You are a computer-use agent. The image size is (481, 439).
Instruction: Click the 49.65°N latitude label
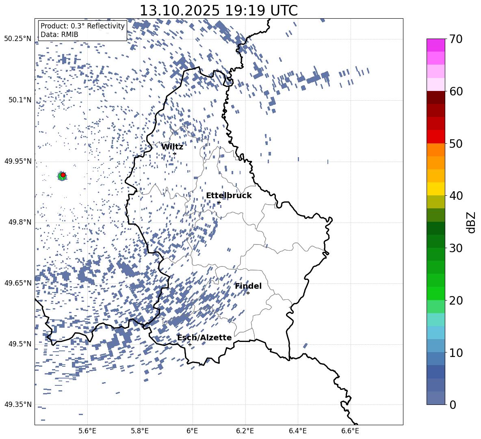[x=18, y=283]
